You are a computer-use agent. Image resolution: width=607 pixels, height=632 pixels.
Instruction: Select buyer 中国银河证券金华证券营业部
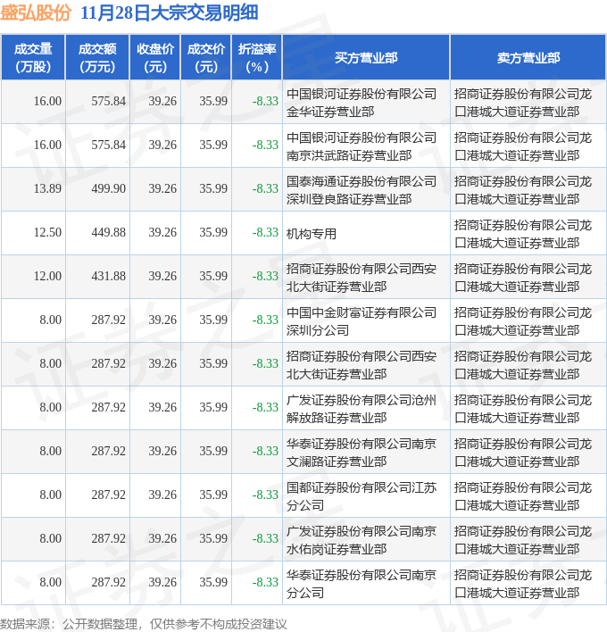(x=362, y=103)
